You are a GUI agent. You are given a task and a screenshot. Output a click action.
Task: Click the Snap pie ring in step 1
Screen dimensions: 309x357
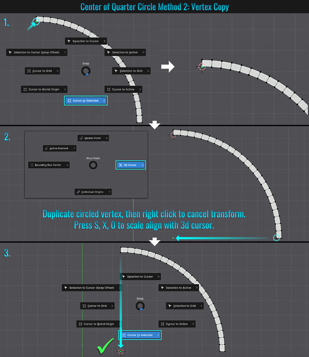coord(86,71)
